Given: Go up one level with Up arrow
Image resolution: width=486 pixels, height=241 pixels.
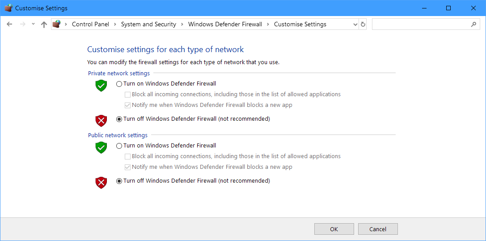Looking at the screenshot, I should click(44, 24).
